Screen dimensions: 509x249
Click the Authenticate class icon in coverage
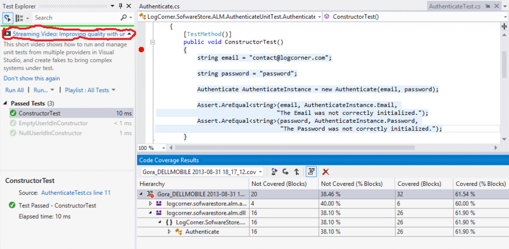pos(178,232)
